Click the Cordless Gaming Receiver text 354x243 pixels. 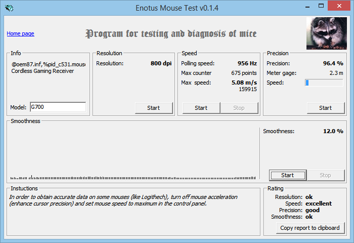(x=42, y=71)
